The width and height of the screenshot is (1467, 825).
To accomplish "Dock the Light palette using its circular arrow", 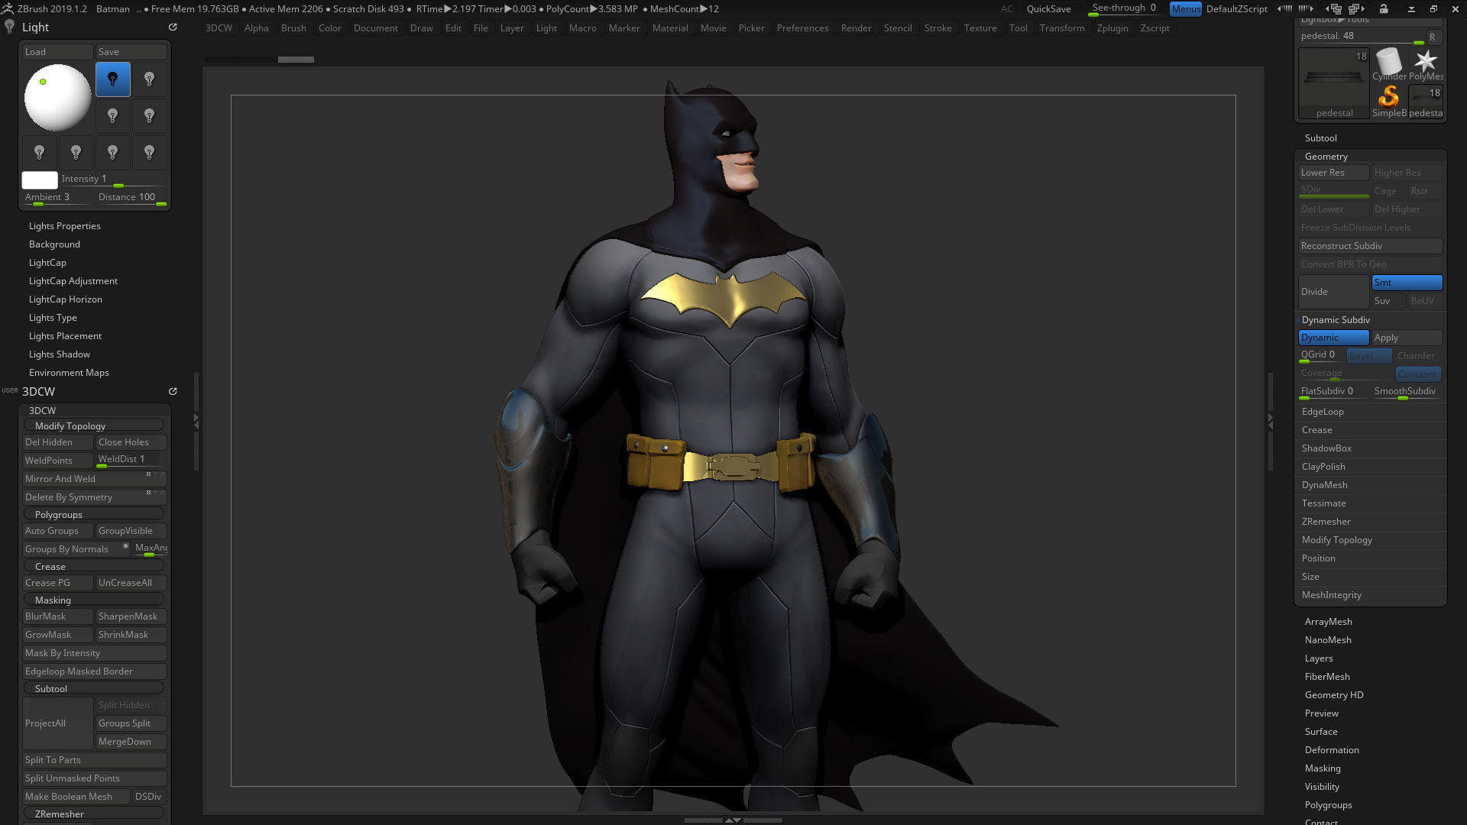I will click(x=173, y=27).
